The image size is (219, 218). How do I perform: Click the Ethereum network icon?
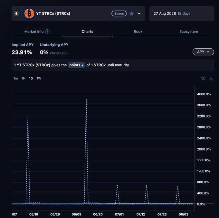click(16, 14)
